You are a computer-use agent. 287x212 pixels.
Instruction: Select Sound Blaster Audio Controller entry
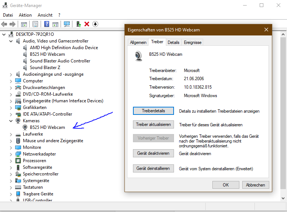pyautogui.click(x=60, y=61)
